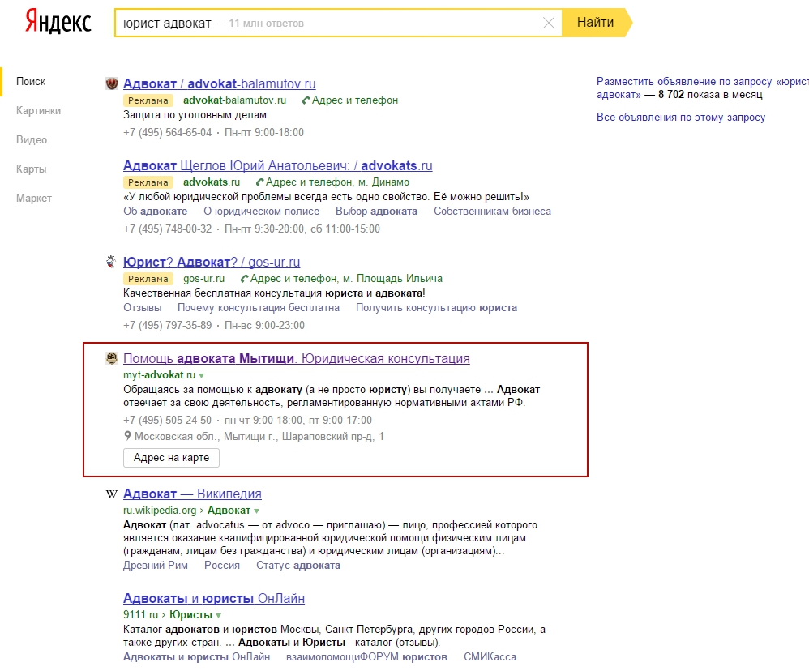This screenshot has width=809, height=671.
Task: Click favicon of gos-ur.ru result
Action: [x=111, y=262]
